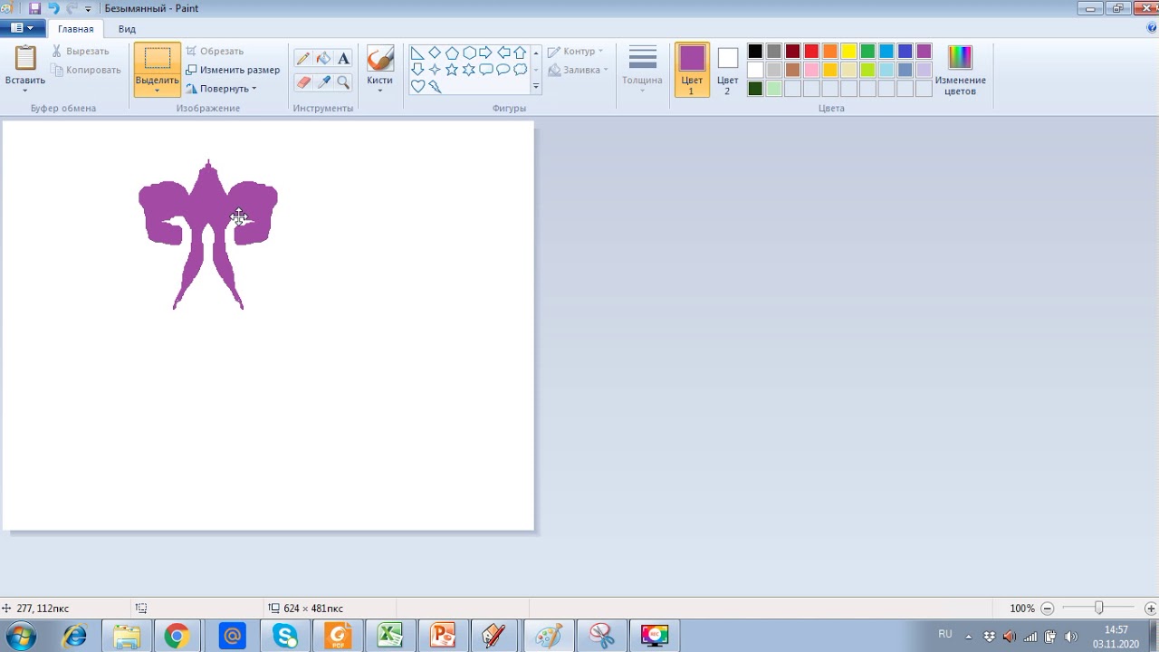Open the Контур outline dropdown
The height and width of the screenshot is (652, 1159).
click(576, 52)
